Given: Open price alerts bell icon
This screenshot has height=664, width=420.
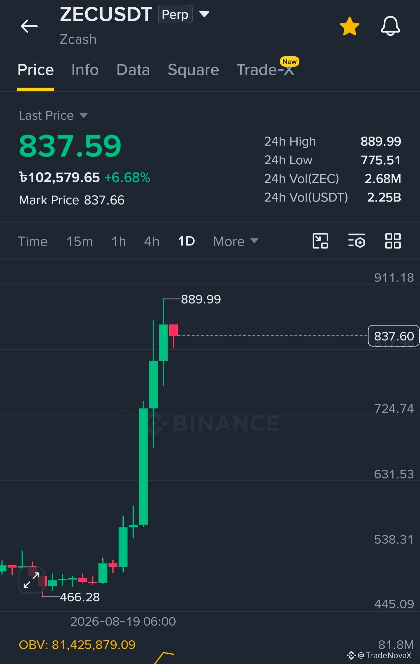Looking at the screenshot, I should [390, 26].
